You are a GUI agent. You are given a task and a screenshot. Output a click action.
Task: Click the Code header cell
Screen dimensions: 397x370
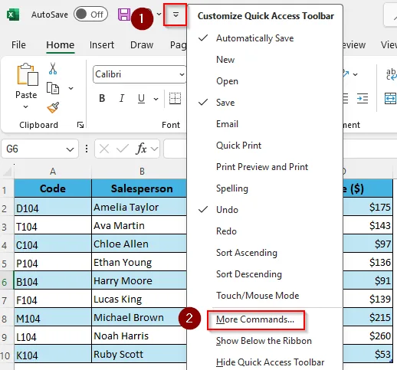pos(53,188)
